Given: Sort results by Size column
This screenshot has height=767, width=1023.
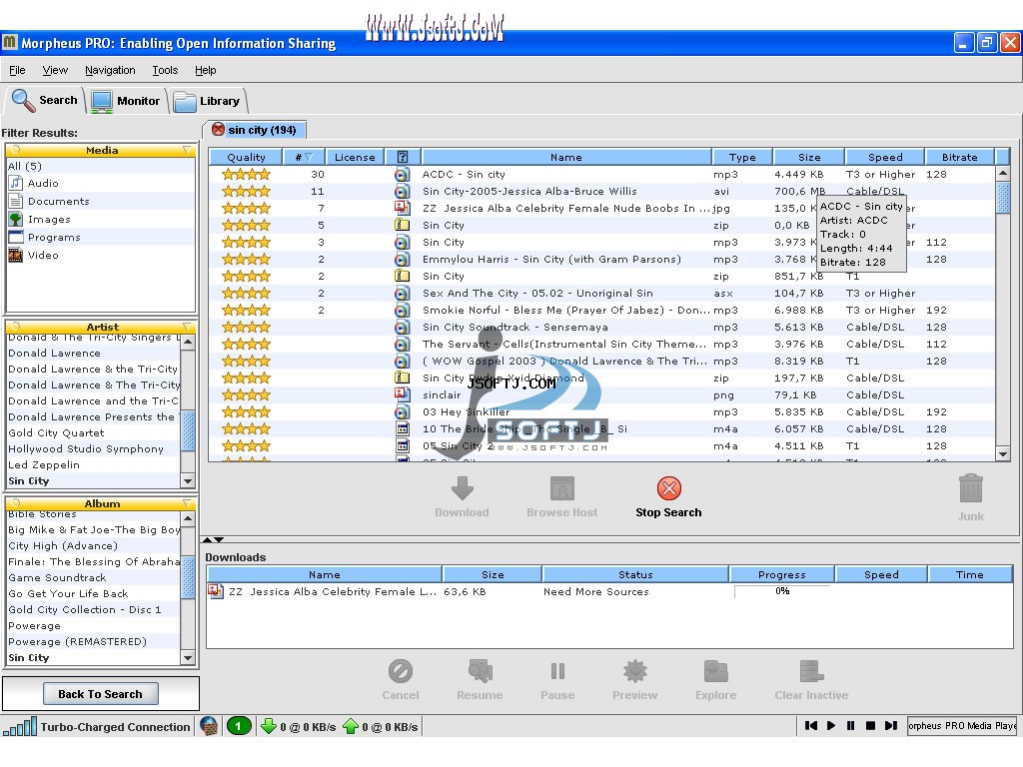Looking at the screenshot, I should pyautogui.click(x=809, y=157).
